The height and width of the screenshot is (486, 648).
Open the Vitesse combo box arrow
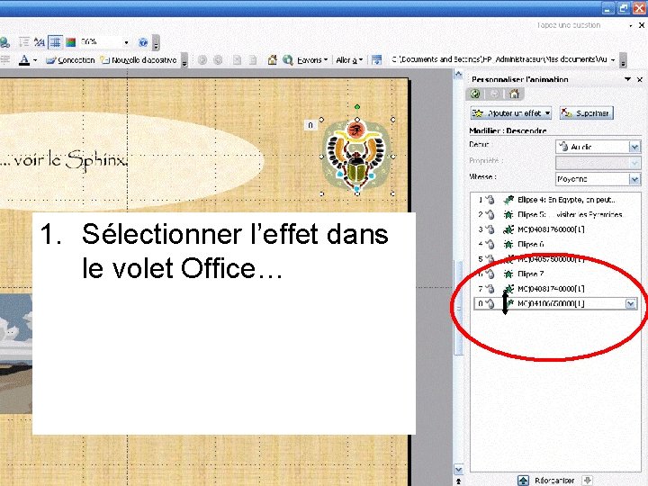(x=634, y=179)
